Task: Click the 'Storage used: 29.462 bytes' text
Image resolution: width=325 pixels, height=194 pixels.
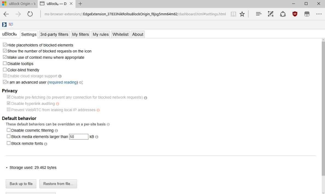Action: (33, 168)
